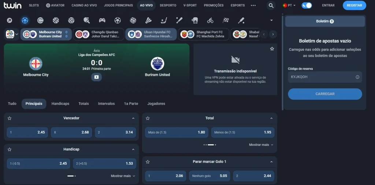
Task: Select the baseball bat icon
Action: click(179, 21)
